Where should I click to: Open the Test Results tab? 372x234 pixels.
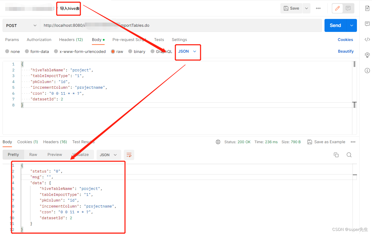point(83,142)
